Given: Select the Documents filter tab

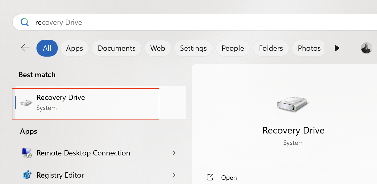Looking at the screenshot, I should point(116,48).
